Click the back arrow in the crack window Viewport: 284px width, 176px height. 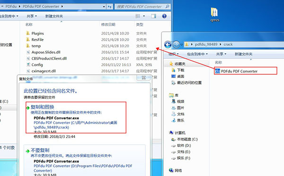point(168,44)
